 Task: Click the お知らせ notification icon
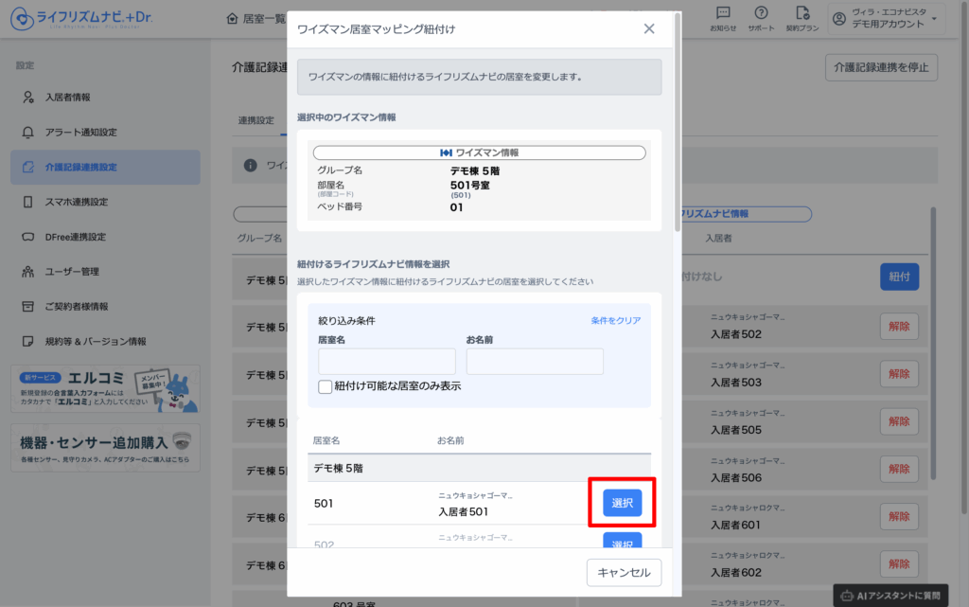(x=723, y=13)
